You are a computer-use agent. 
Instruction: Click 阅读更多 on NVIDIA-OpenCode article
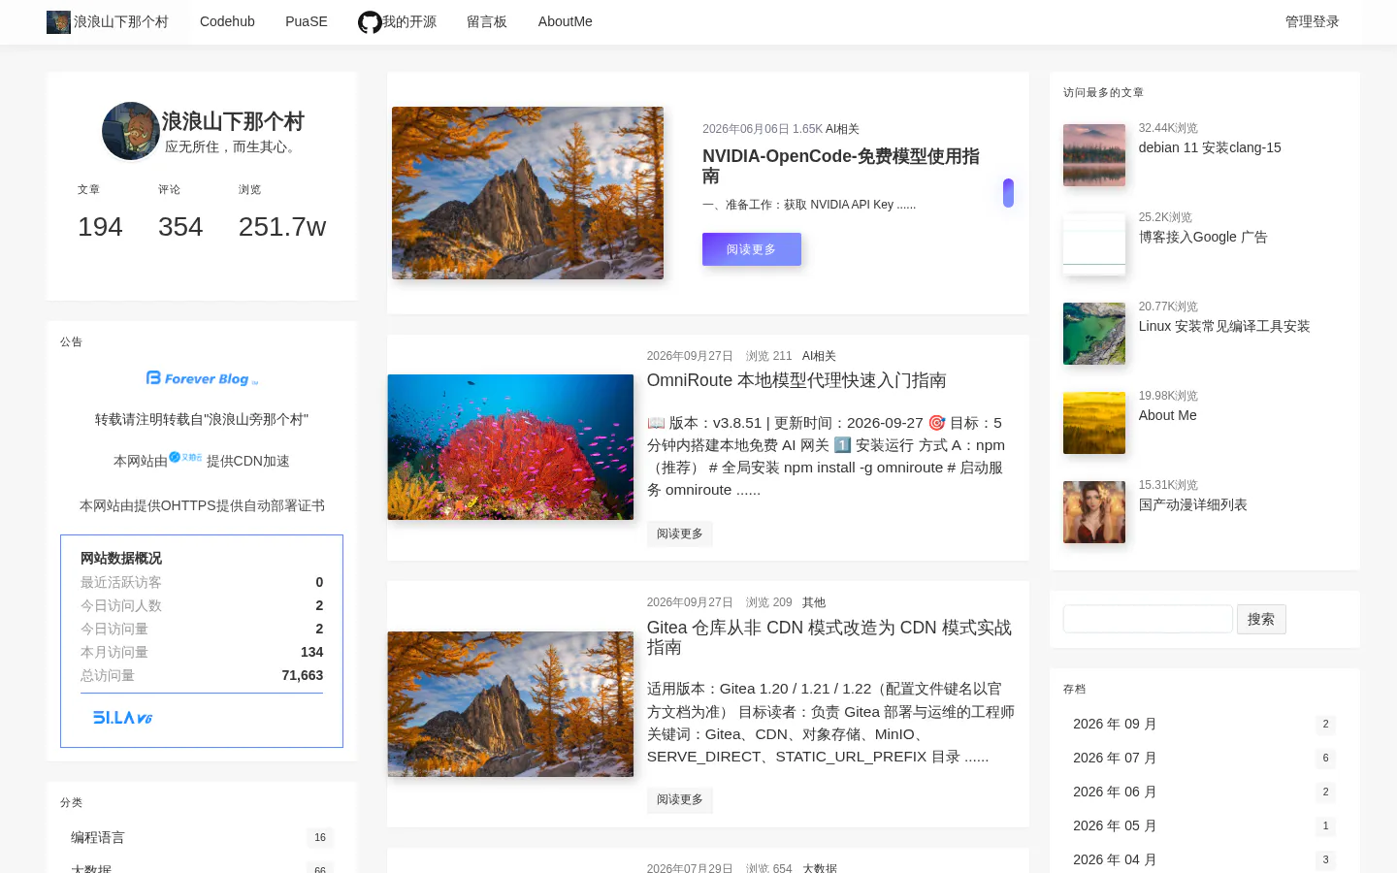click(x=752, y=249)
